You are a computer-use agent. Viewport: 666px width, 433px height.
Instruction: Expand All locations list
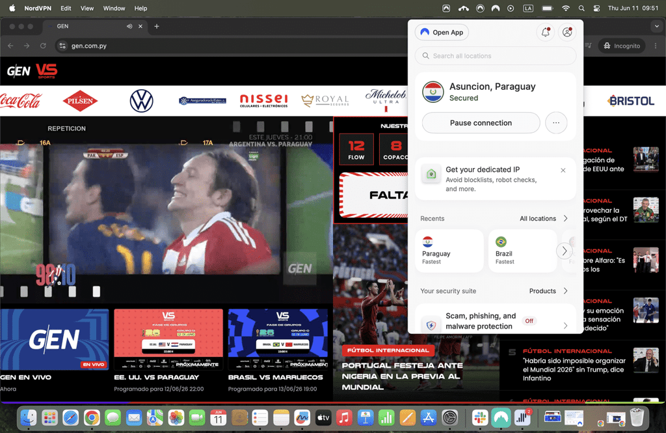[x=544, y=218]
